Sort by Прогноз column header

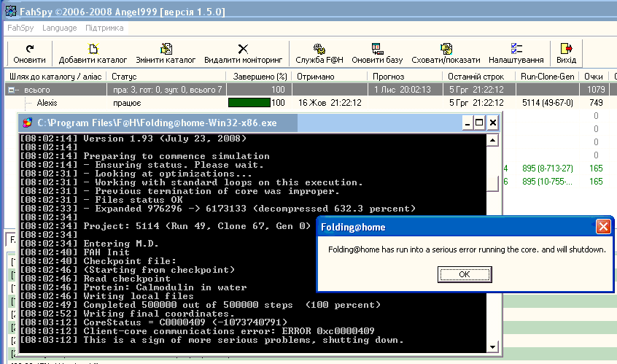405,77
